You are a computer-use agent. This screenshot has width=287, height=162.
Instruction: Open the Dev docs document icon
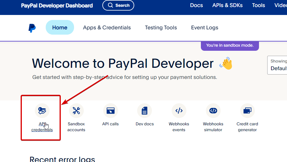point(145,111)
